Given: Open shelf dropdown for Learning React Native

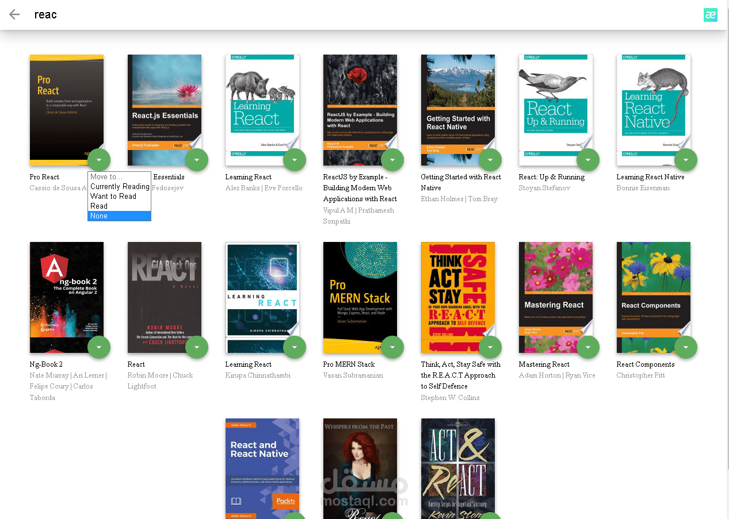Looking at the screenshot, I should 686,160.
